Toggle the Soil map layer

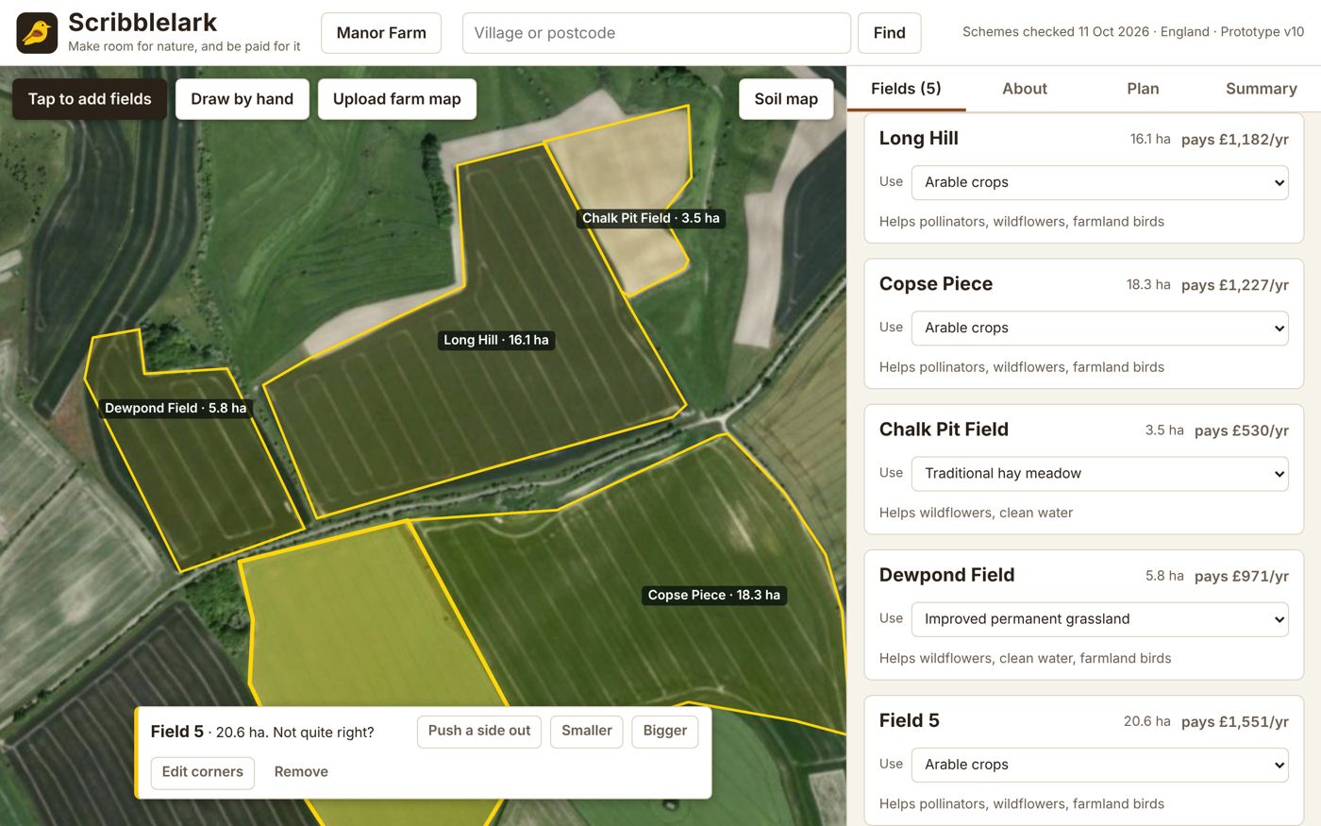786,99
